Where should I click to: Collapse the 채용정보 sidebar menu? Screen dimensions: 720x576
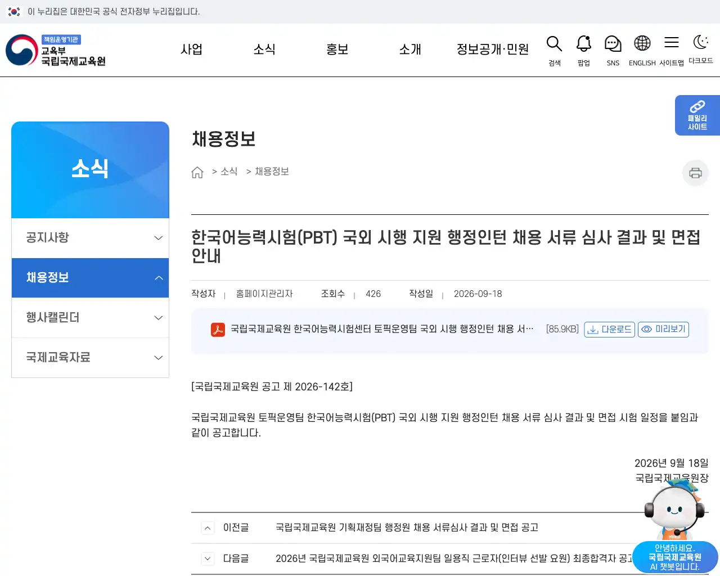tap(90, 278)
